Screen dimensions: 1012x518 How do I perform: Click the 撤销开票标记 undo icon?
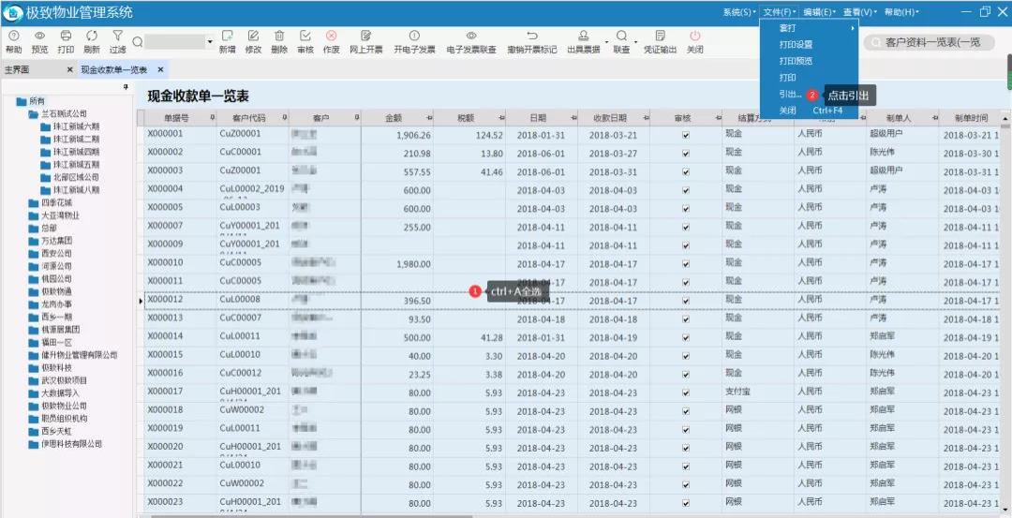(x=532, y=37)
